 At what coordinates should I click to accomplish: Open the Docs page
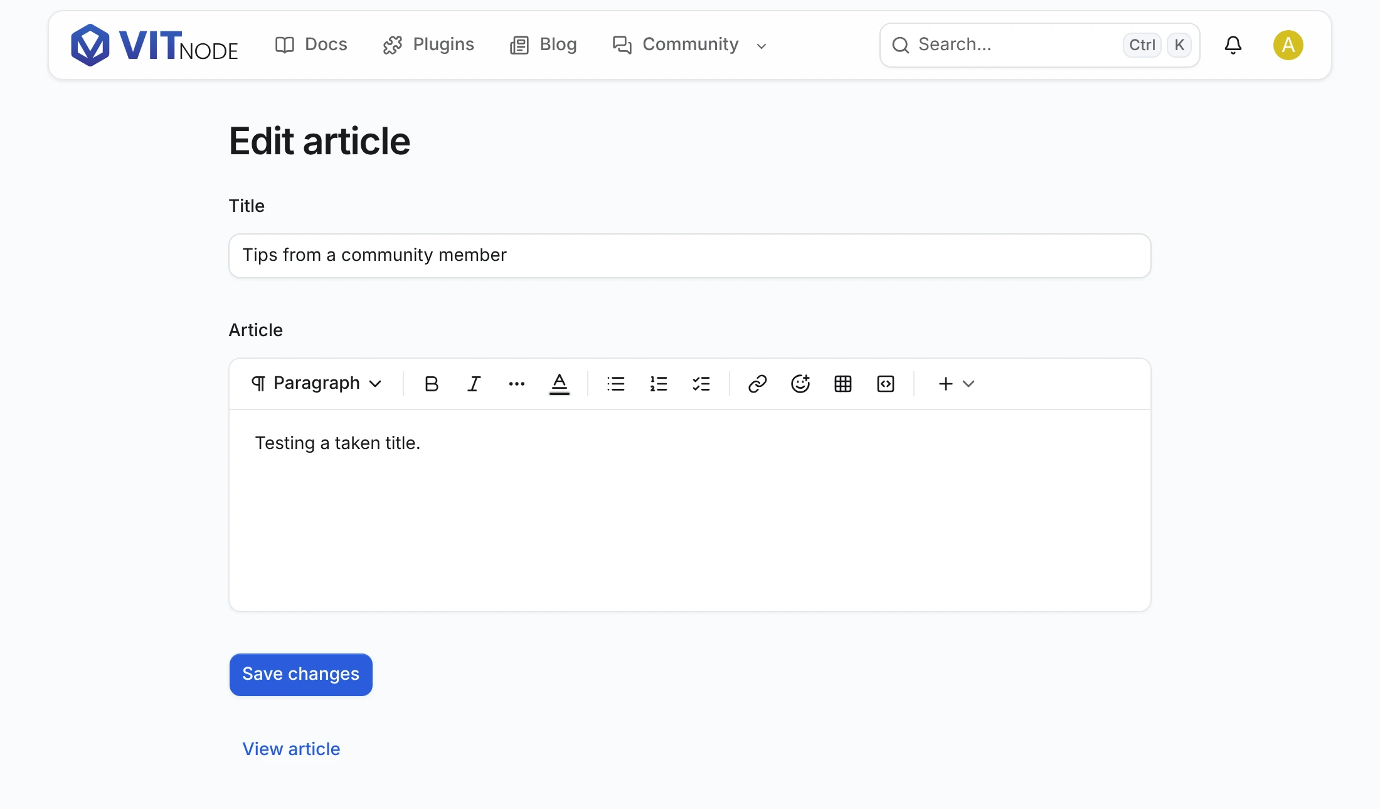click(x=311, y=45)
